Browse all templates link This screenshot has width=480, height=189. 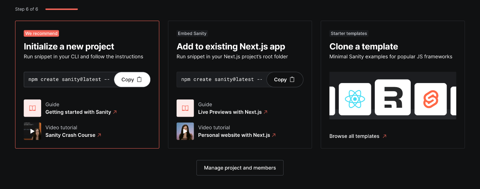354,136
